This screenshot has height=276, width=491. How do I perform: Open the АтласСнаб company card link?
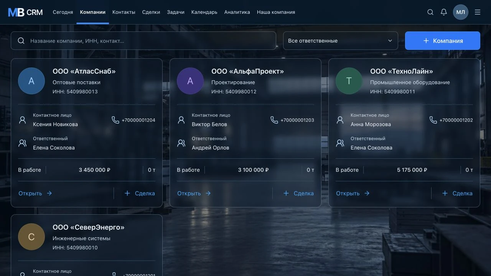click(35, 193)
